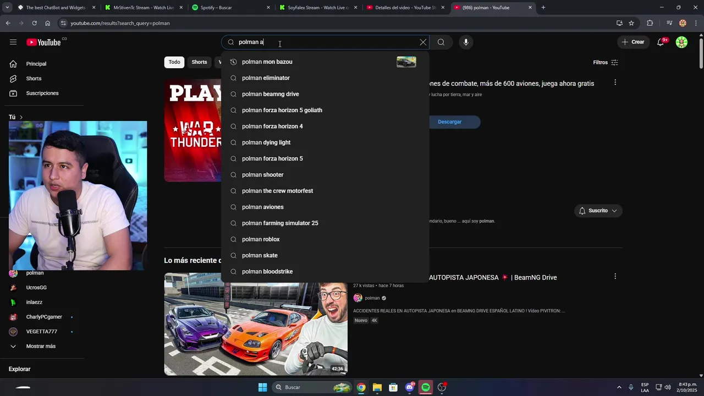Open Shorts in the sidebar
The image size is (704, 396).
(x=34, y=79)
